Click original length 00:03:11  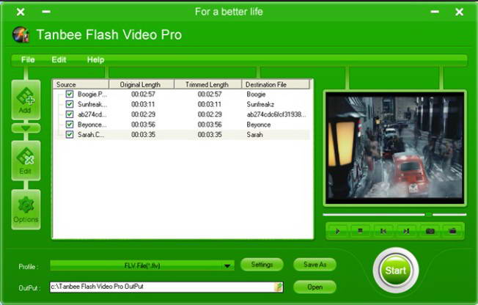(x=143, y=104)
